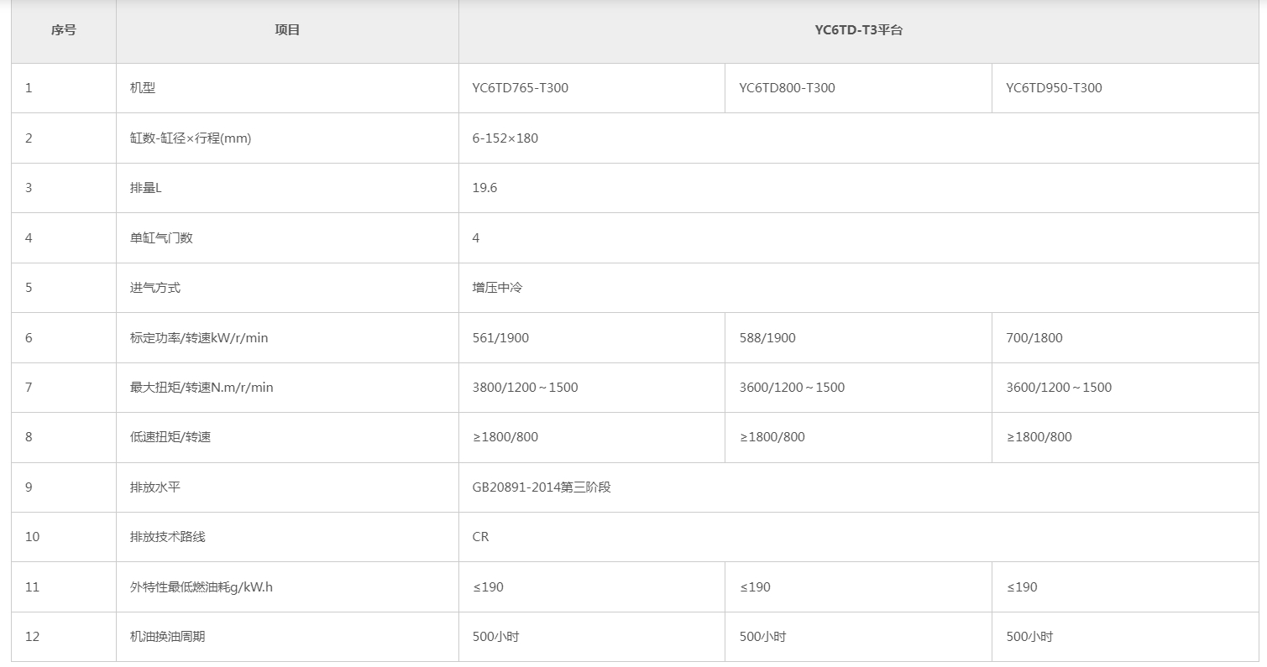The height and width of the screenshot is (667, 1267).
Task: Click the GB20891-2014第三阶段 emission cell
Action: 542,487
